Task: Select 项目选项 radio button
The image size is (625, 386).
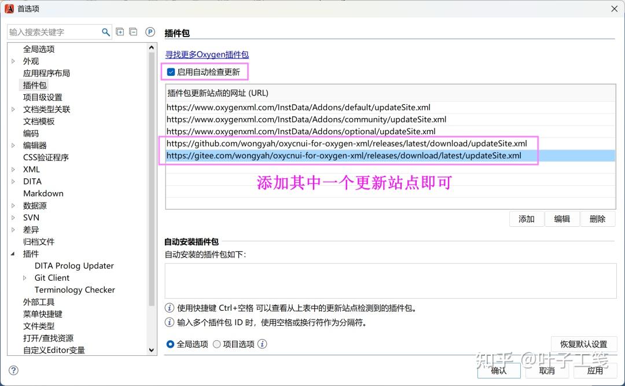Action: pyautogui.click(x=217, y=344)
